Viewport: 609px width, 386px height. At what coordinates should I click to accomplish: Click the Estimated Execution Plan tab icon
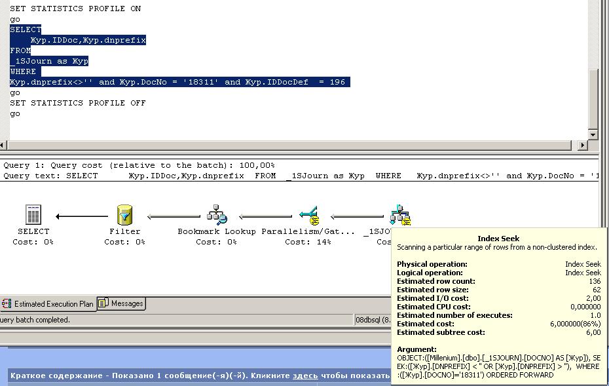click(7, 304)
